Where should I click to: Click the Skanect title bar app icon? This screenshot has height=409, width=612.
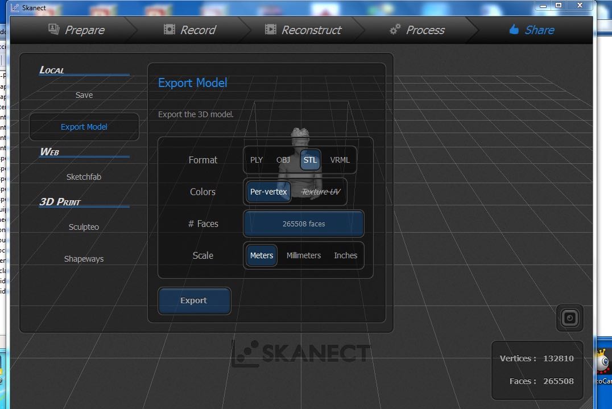click(14, 7)
